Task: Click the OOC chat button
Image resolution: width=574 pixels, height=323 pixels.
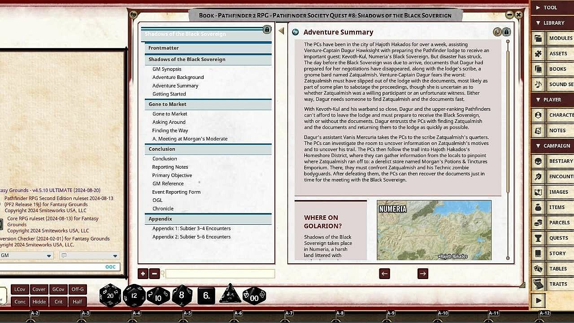Action: tap(110, 266)
